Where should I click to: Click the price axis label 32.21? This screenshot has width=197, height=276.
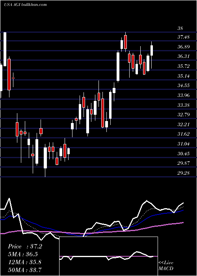(184, 125)
